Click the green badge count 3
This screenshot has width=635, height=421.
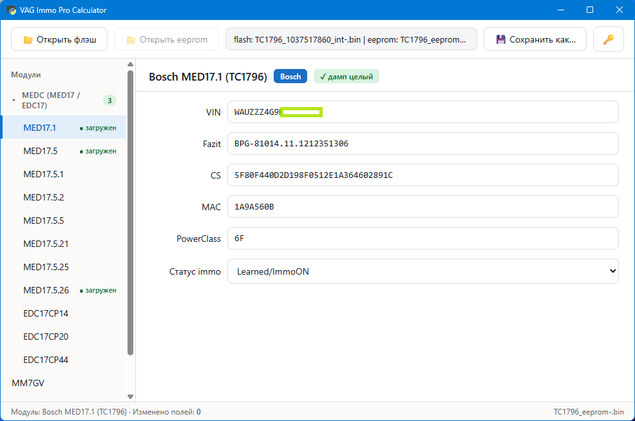click(109, 100)
